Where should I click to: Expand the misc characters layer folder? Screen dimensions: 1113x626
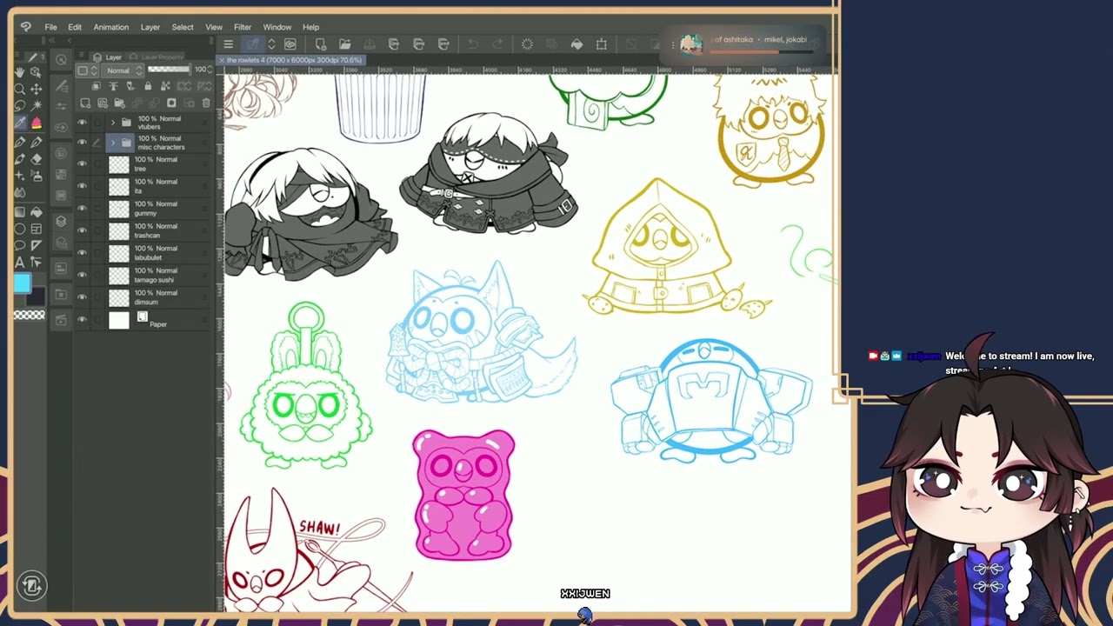pos(112,143)
